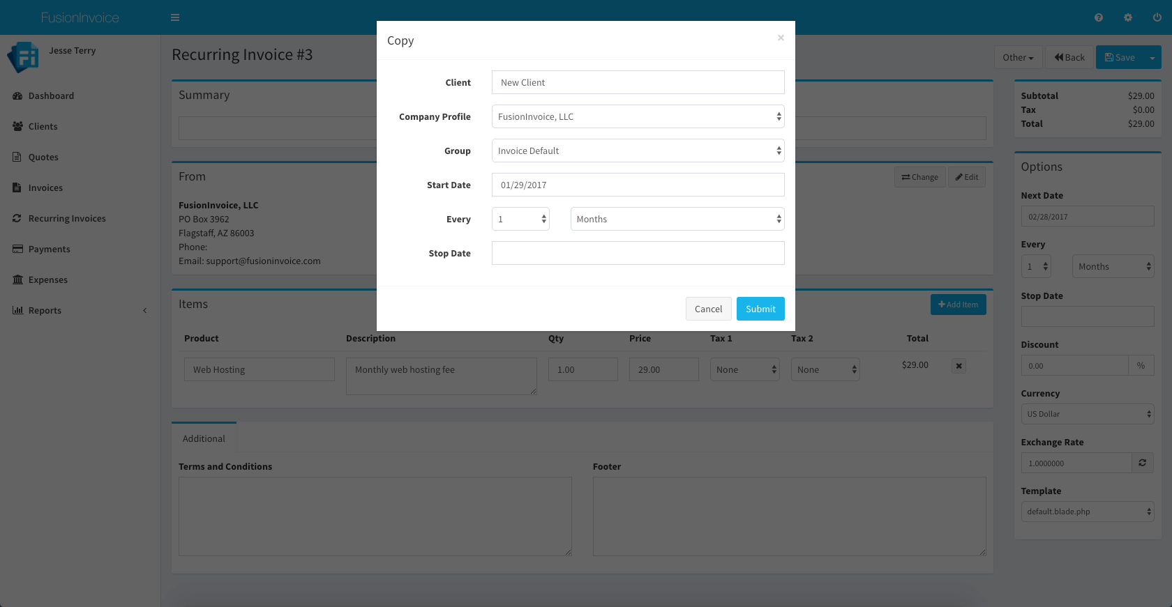The image size is (1172, 607).
Task: Select the Every count dropdown in dialog
Action: pyautogui.click(x=520, y=219)
